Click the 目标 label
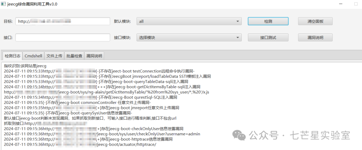362x150 pixels. [x=8, y=21]
